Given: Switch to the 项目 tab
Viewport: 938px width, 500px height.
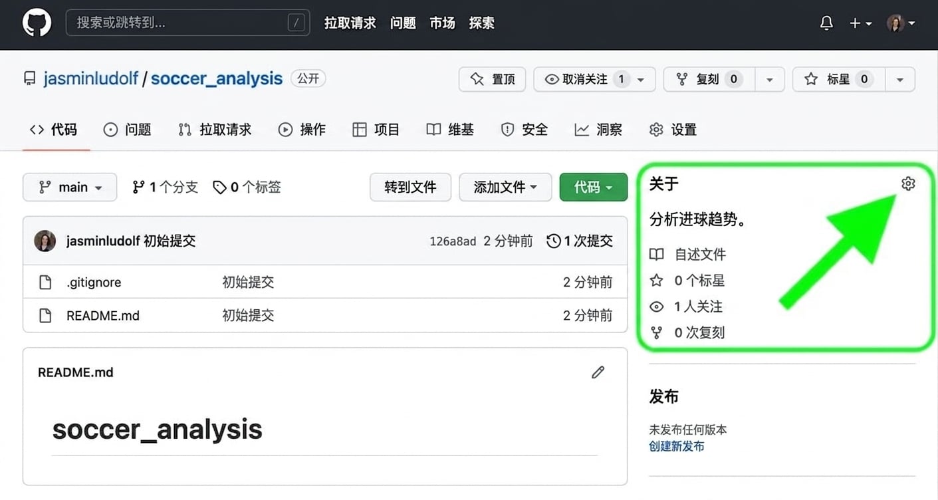Looking at the screenshot, I should 376,130.
